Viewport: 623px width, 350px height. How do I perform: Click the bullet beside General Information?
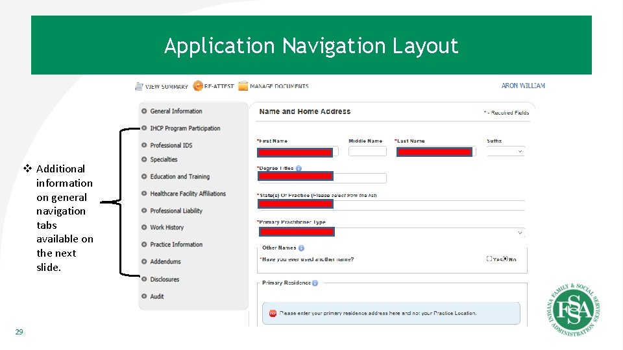pyautogui.click(x=144, y=111)
